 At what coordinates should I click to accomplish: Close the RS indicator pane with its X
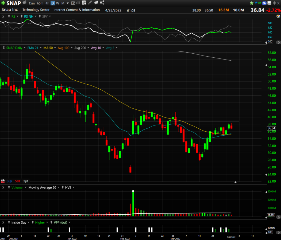coord(3,17)
